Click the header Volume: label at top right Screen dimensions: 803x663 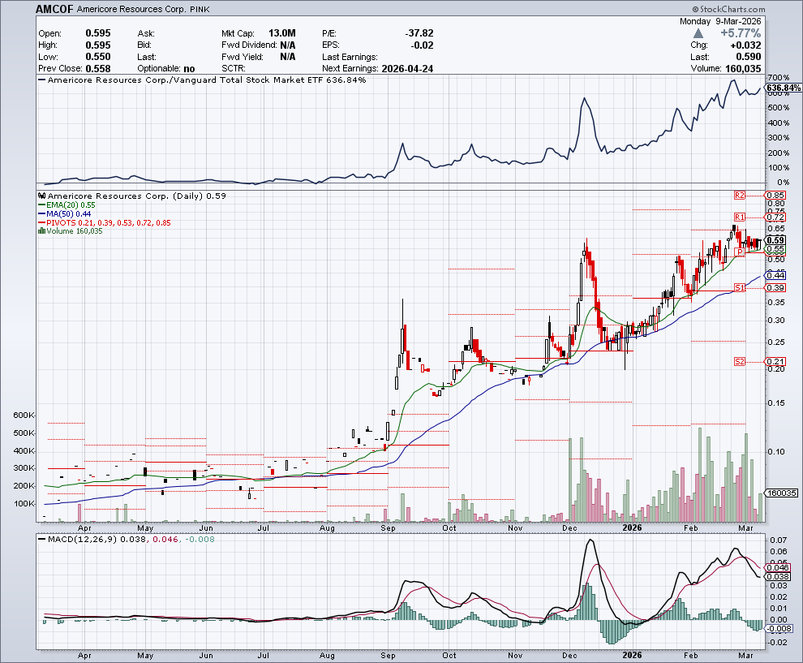(706, 69)
